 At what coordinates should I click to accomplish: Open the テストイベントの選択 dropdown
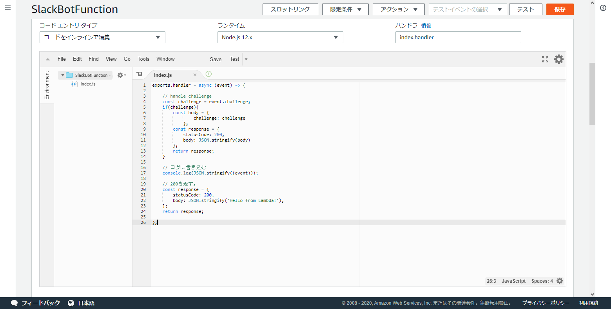click(x=468, y=9)
